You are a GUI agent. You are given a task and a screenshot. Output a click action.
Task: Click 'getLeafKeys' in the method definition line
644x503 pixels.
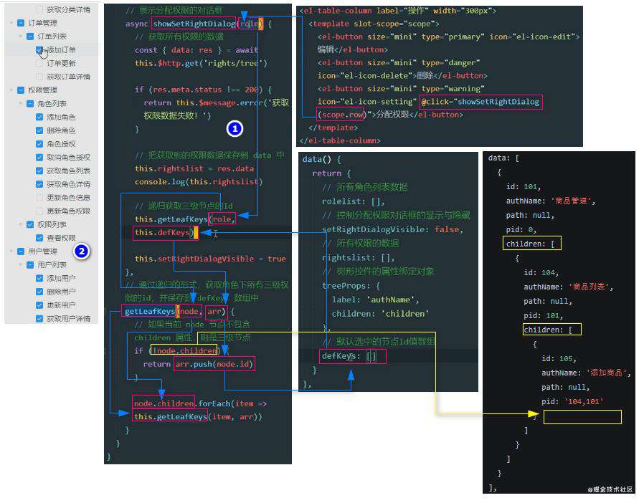tap(150, 312)
